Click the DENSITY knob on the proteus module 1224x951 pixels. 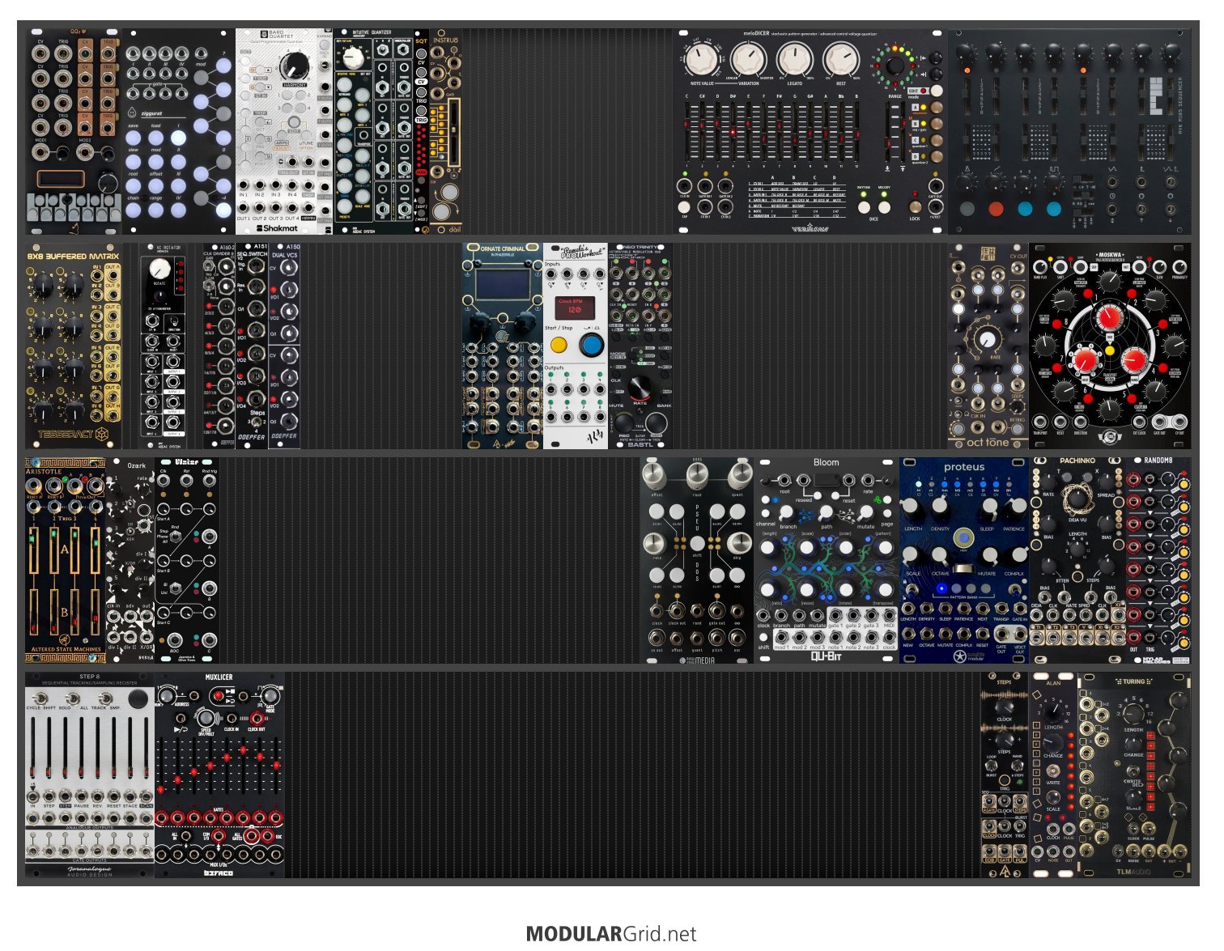(x=939, y=508)
